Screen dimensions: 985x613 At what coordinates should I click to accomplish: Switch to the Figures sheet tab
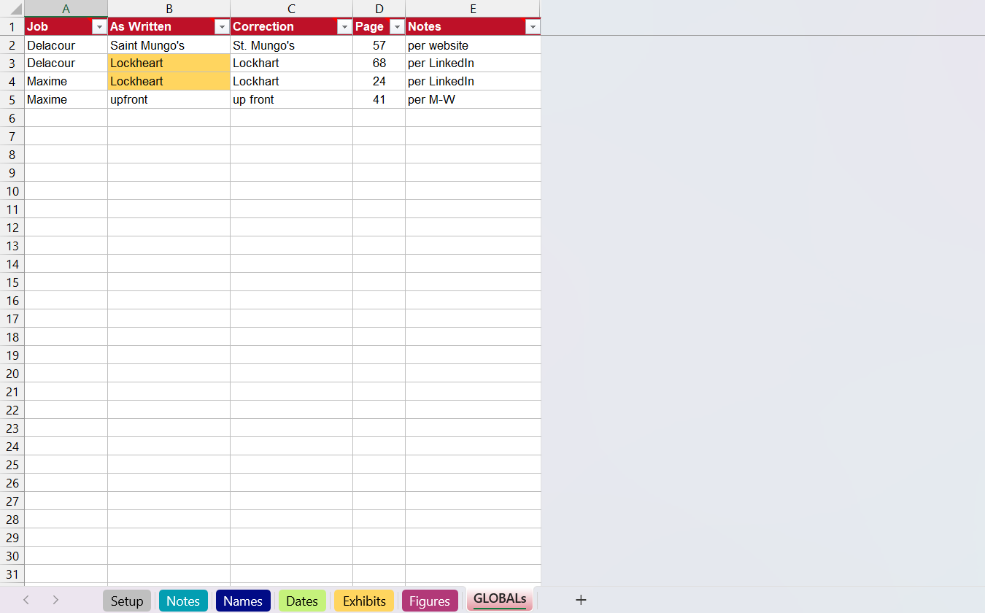430,601
